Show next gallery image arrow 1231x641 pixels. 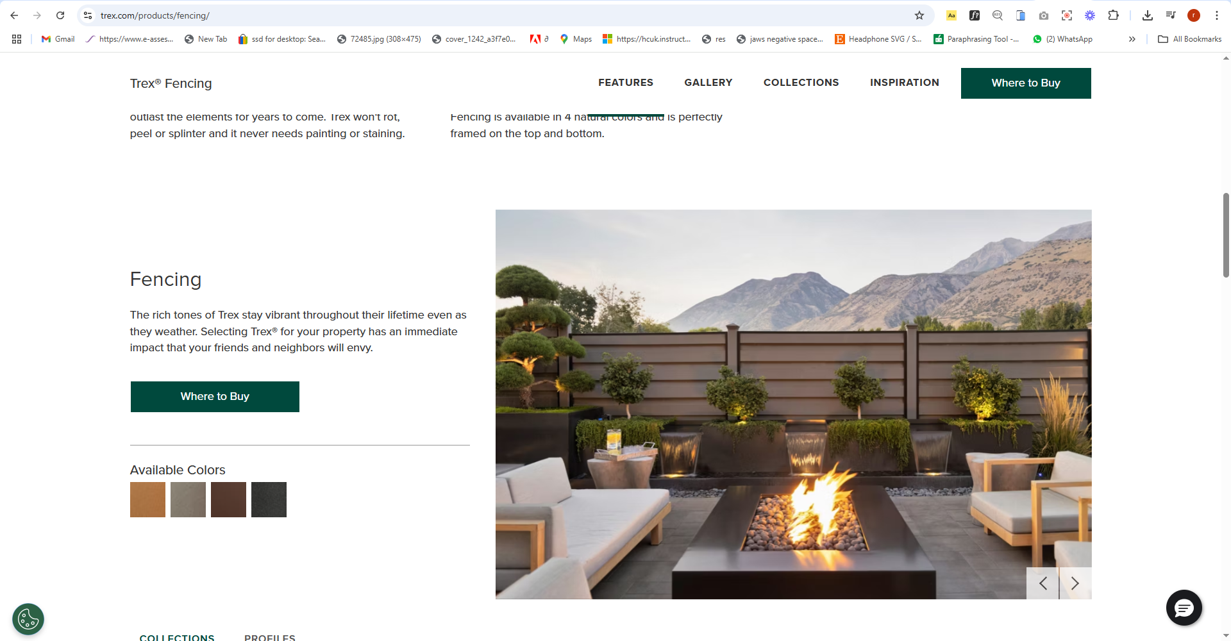1075,583
